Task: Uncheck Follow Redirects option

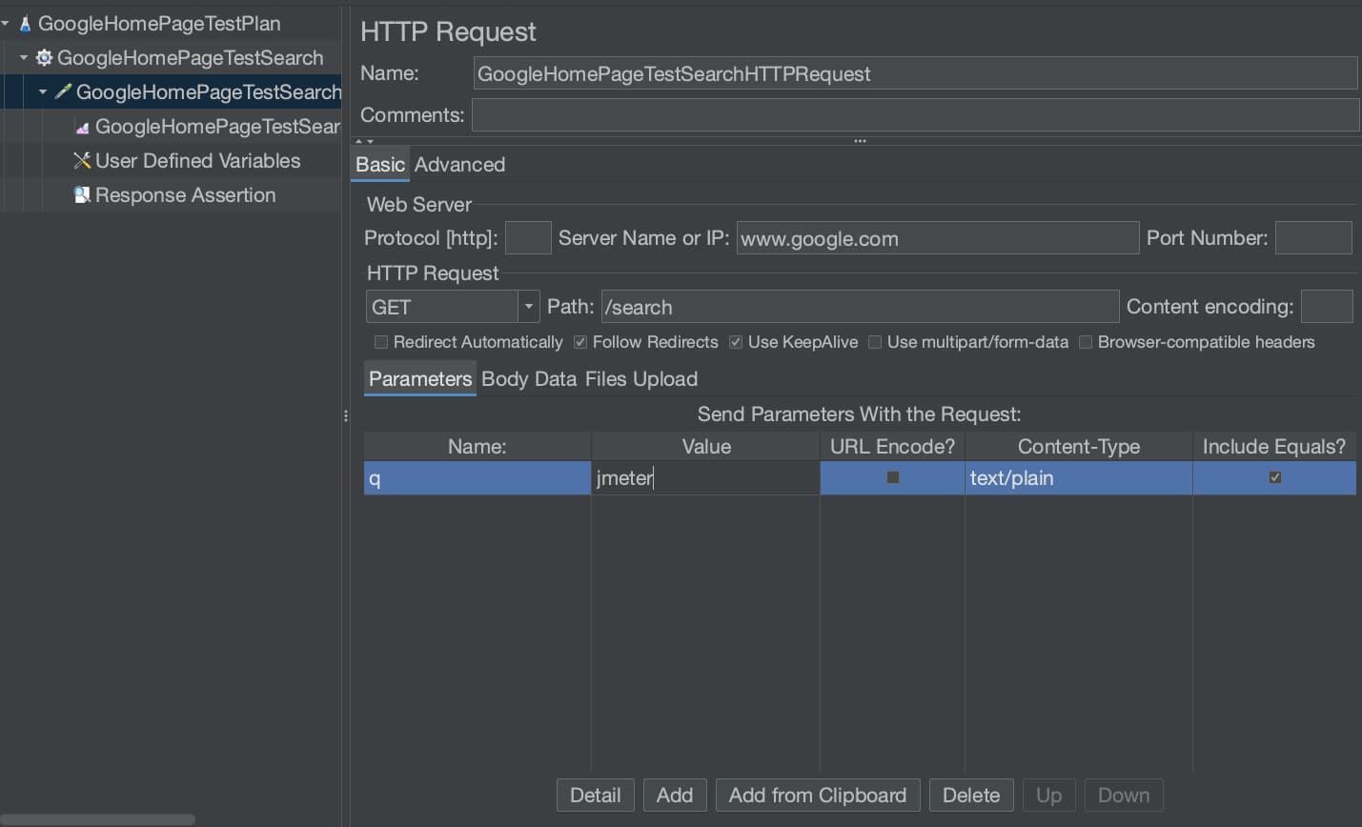Action: [x=580, y=342]
